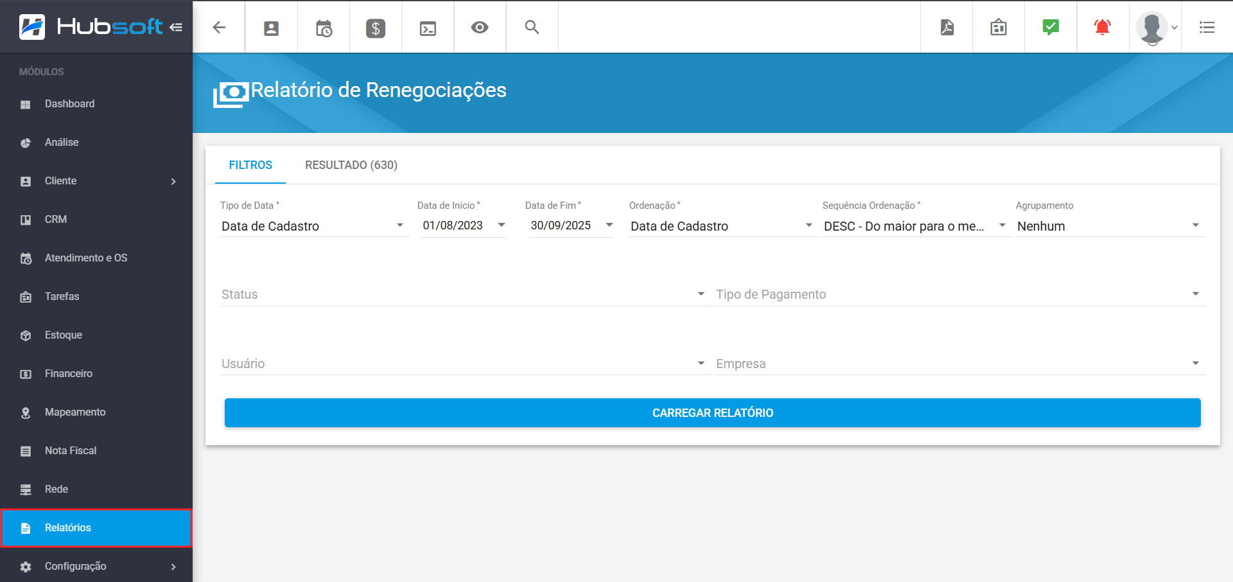Image resolution: width=1233 pixels, height=582 pixels.
Task: Open the PDF document icon
Action: tap(947, 27)
